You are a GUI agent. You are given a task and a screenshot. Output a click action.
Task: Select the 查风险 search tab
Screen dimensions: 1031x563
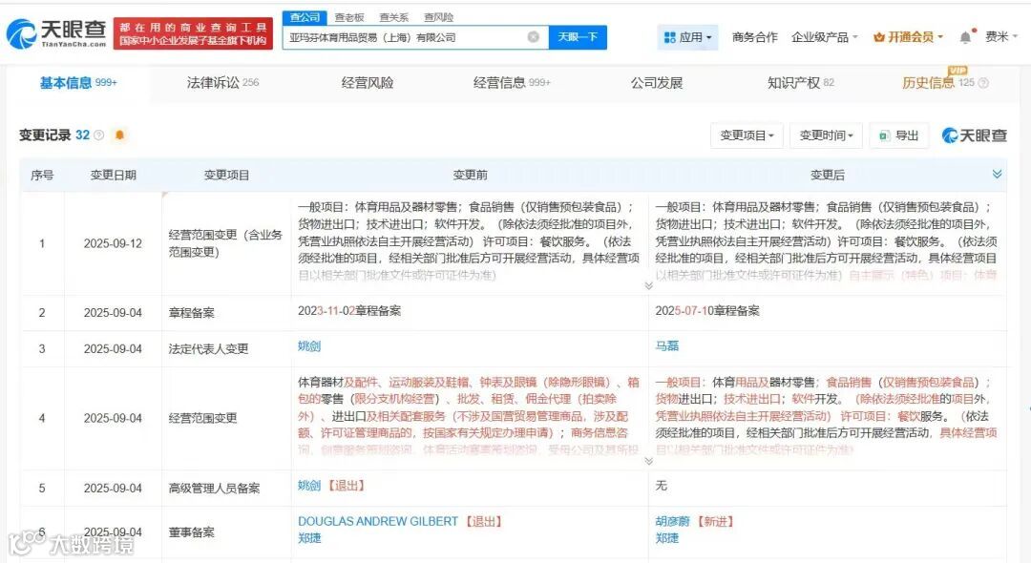pyautogui.click(x=438, y=17)
